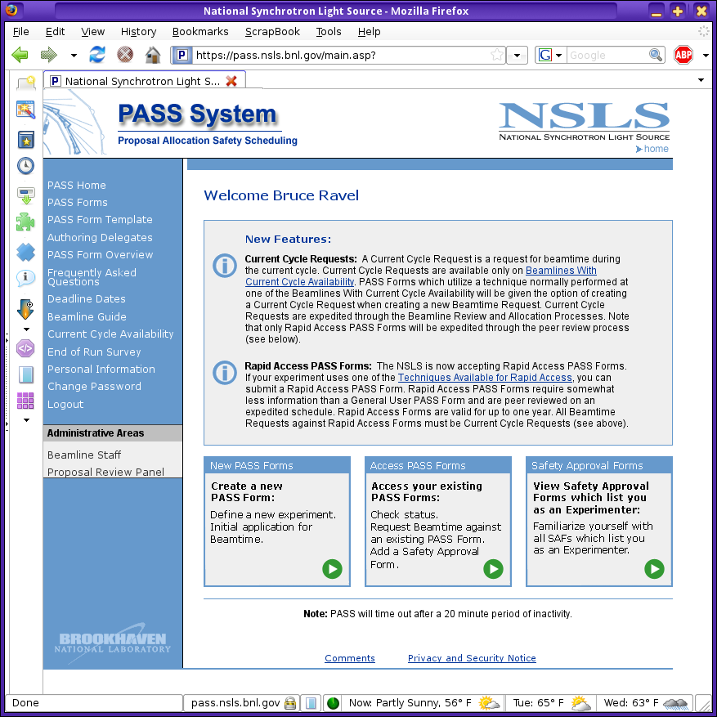
Task: Click the Tue: 65° F forecast entry
Action: (551, 703)
